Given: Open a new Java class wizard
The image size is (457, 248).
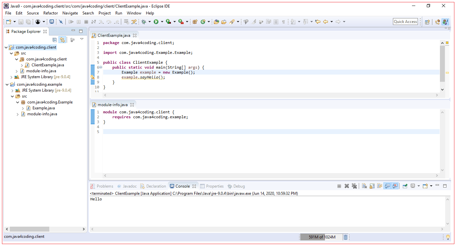Looking at the screenshot, I should click(x=203, y=22).
